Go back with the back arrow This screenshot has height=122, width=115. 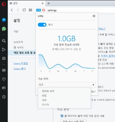[x=12, y=10]
